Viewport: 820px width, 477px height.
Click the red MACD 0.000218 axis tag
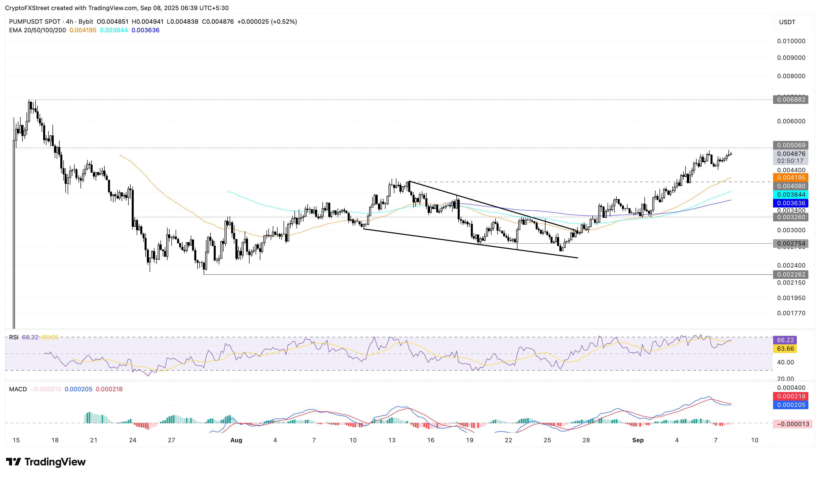coord(791,396)
